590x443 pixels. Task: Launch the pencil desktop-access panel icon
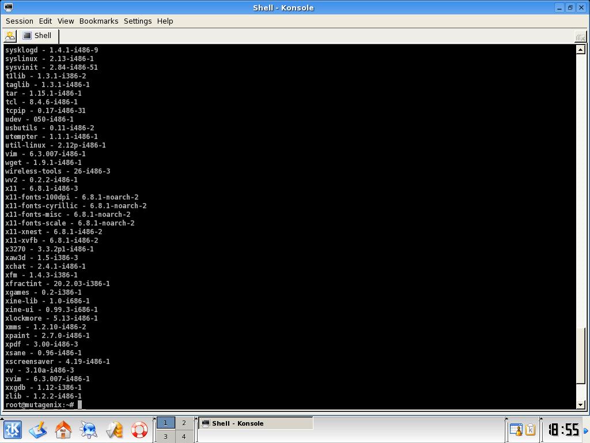[37, 430]
